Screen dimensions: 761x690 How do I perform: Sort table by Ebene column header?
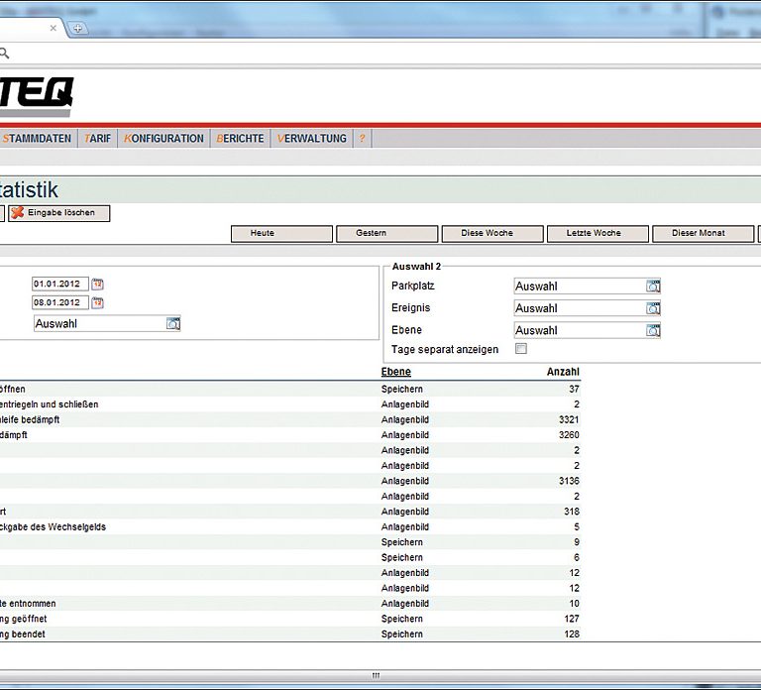(x=396, y=372)
